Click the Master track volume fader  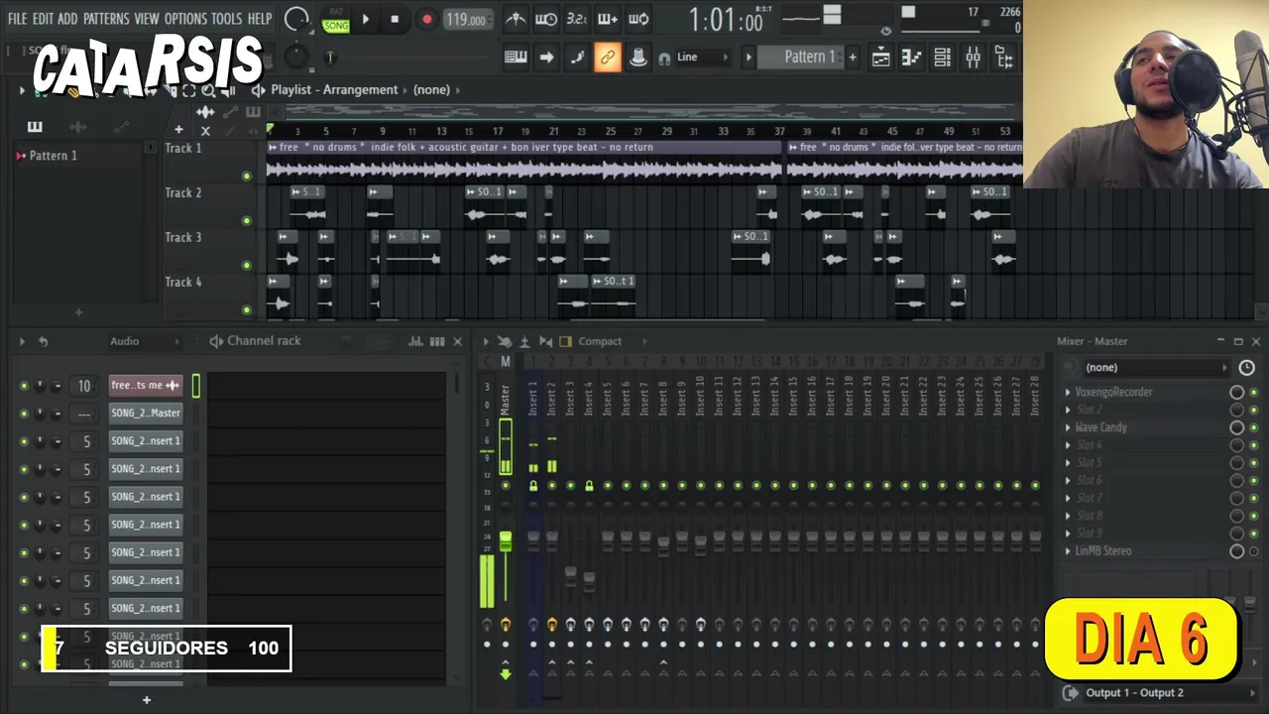506,541
